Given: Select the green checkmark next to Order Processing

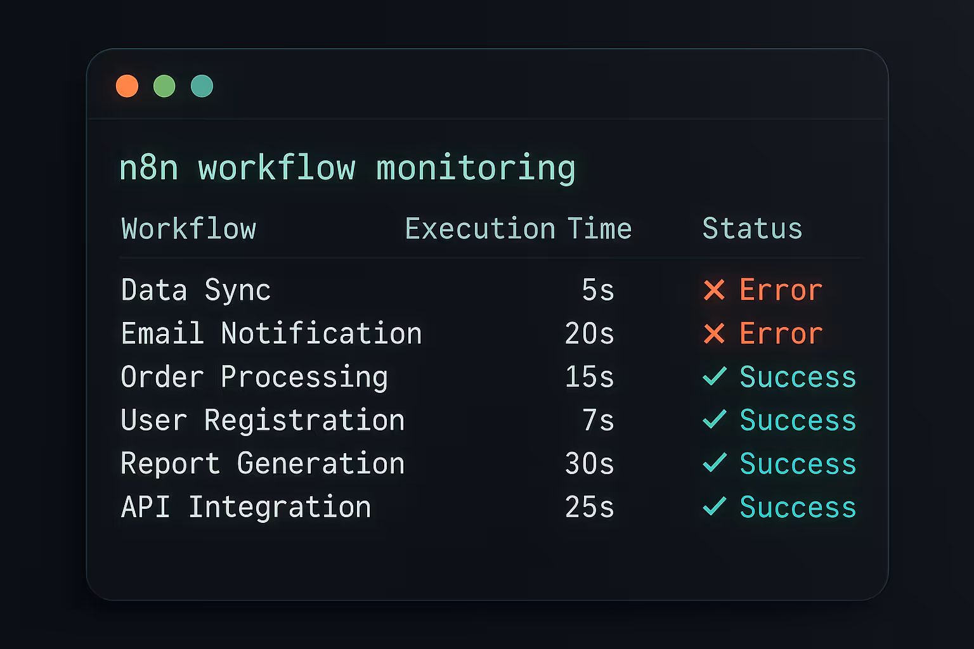Looking at the screenshot, I should click(715, 376).
